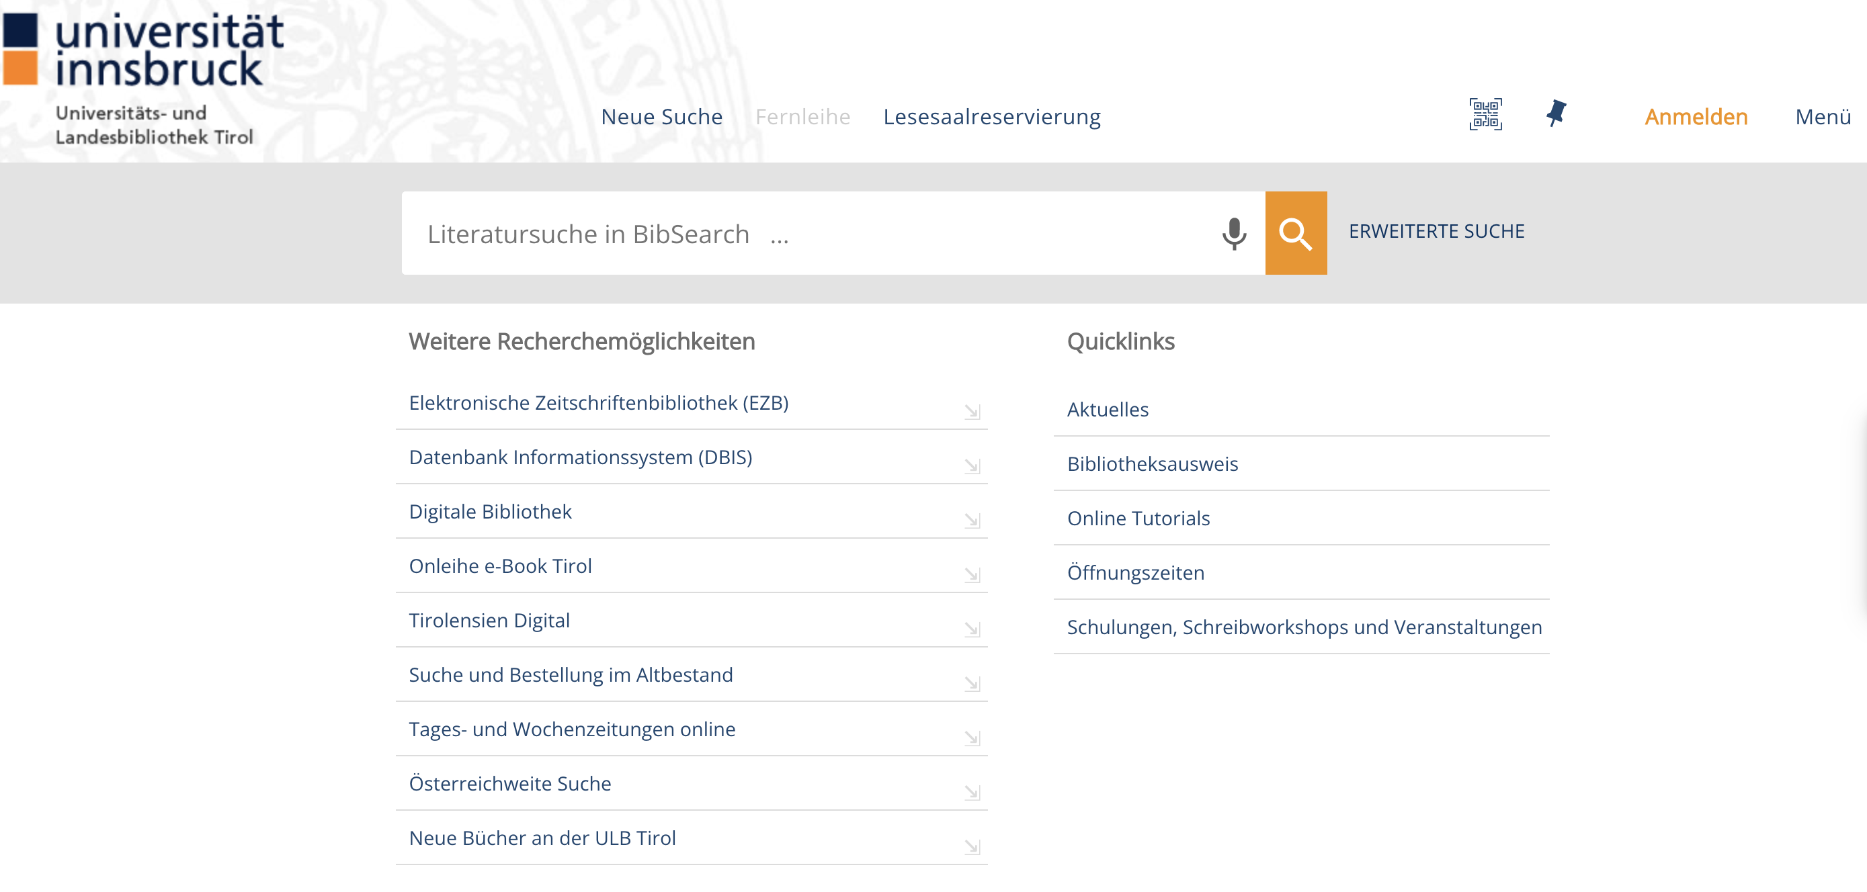
Task: View Öffnungszeiten quicklink
Action: pos(1135,572)
